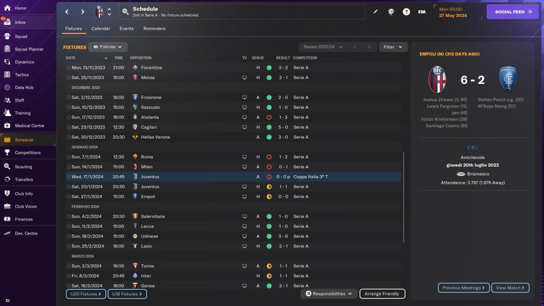The image size is (544, 306).
Task: Toggle reminder check for Hellas Verona fixture
Action: click(x=68, y=137)
